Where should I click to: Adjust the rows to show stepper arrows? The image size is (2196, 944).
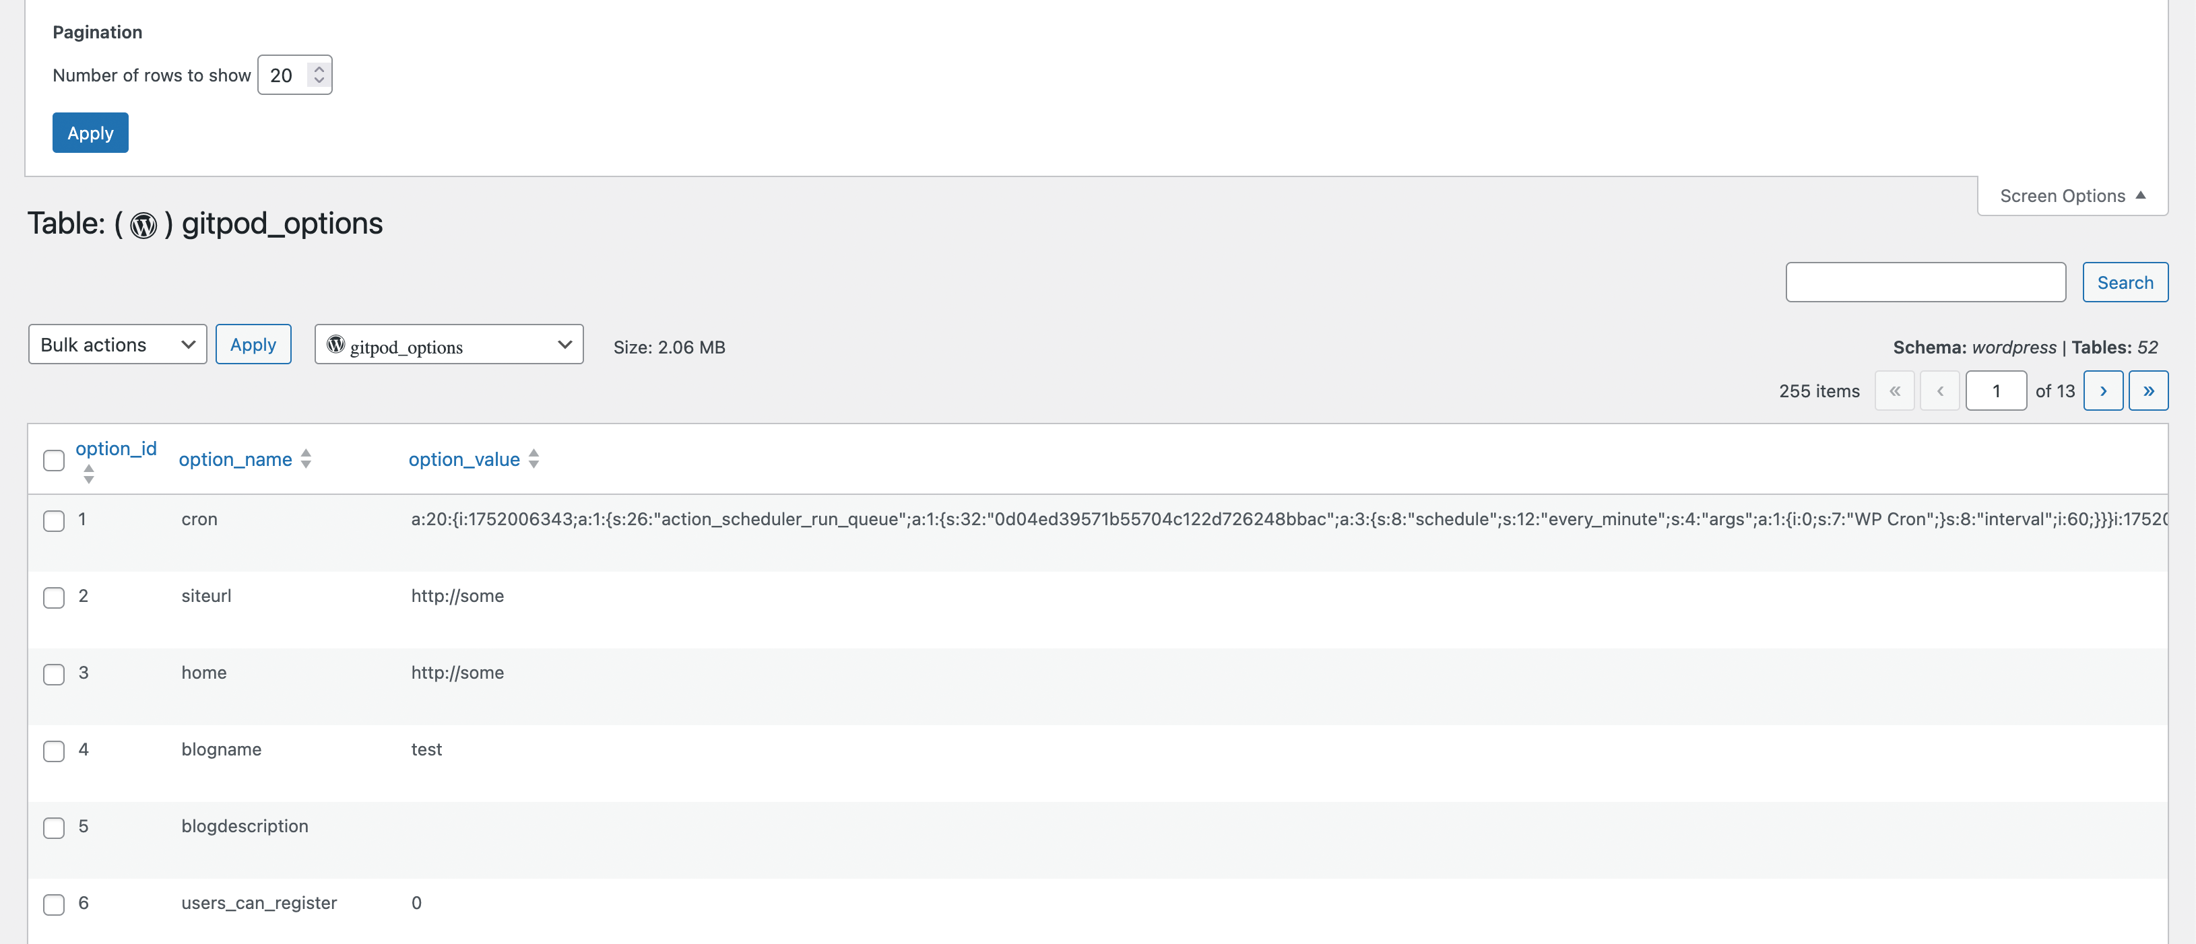tap(319, 75)
